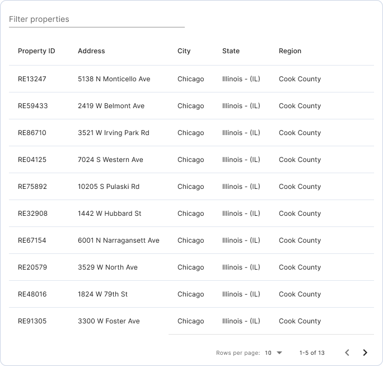
Task: Go to the previous page of properties
Action: (x=347, y=353)
